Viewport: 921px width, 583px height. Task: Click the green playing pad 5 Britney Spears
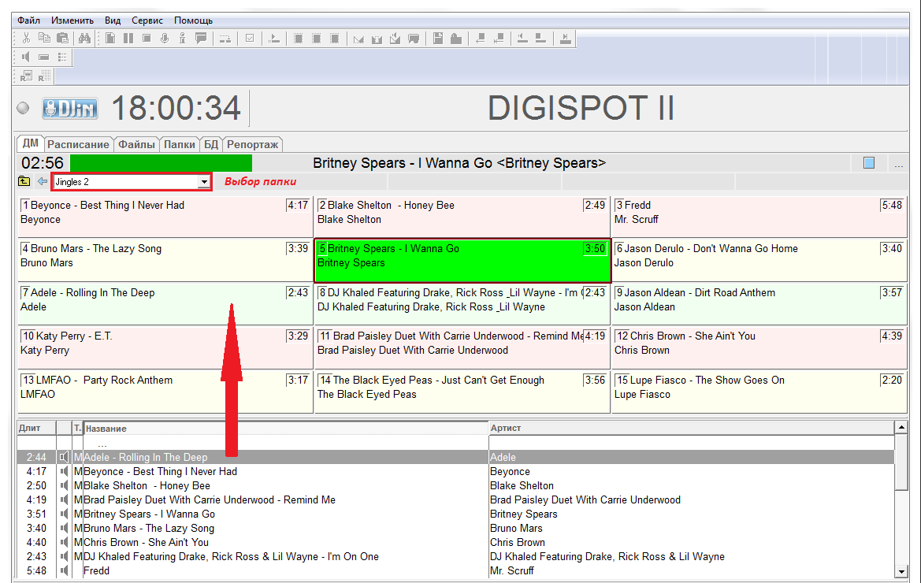462,261
